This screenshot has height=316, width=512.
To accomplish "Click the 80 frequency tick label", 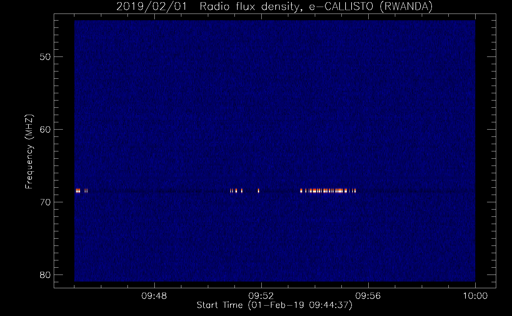I will click(x=45, y=275).
